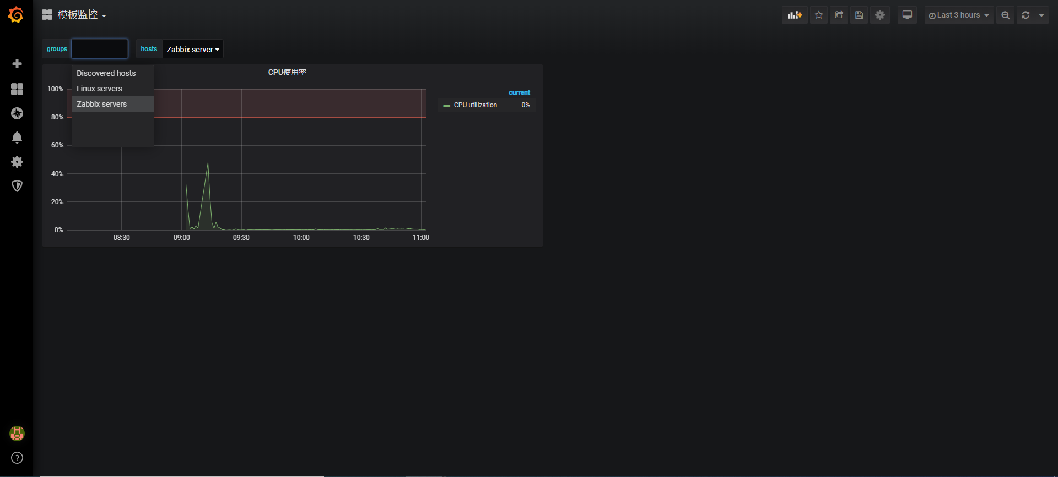This screenshot has height=477, width=1058.
Task: Click the 80% y-axis label
Action: tap(57, 117)
